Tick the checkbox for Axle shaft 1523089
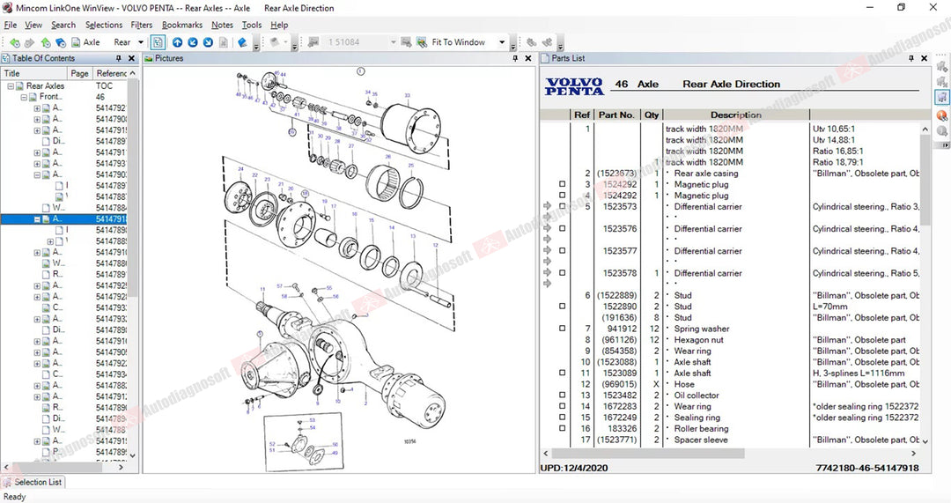 (562, 373)
